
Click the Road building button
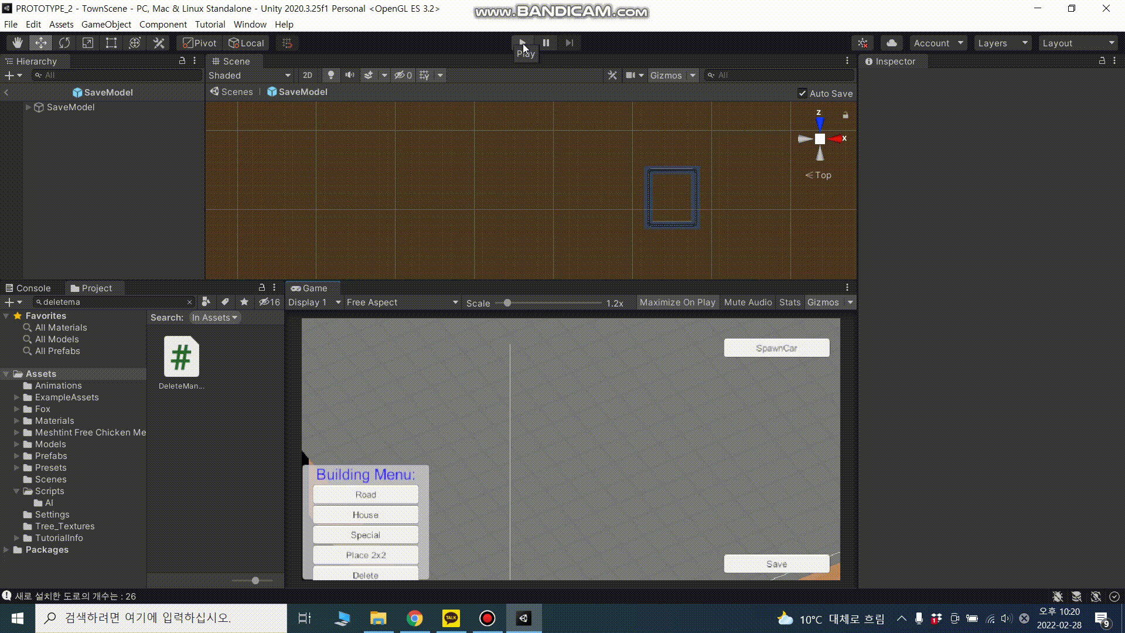coord(366,495)
